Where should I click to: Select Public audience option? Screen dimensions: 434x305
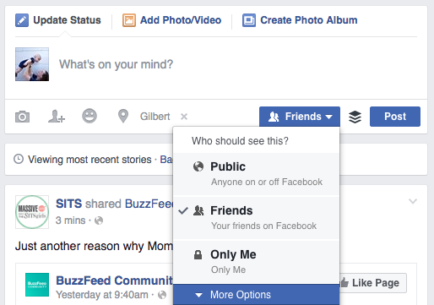point(257,174)
